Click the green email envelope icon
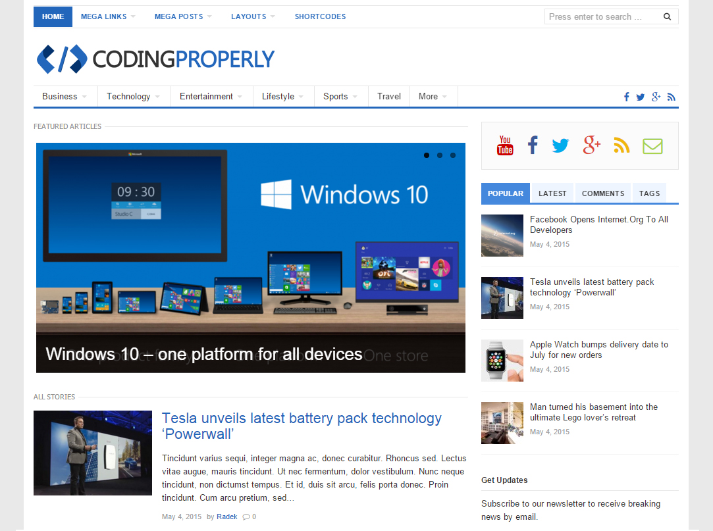This screenshot has height=531, width=713. (x=652, y=146)
